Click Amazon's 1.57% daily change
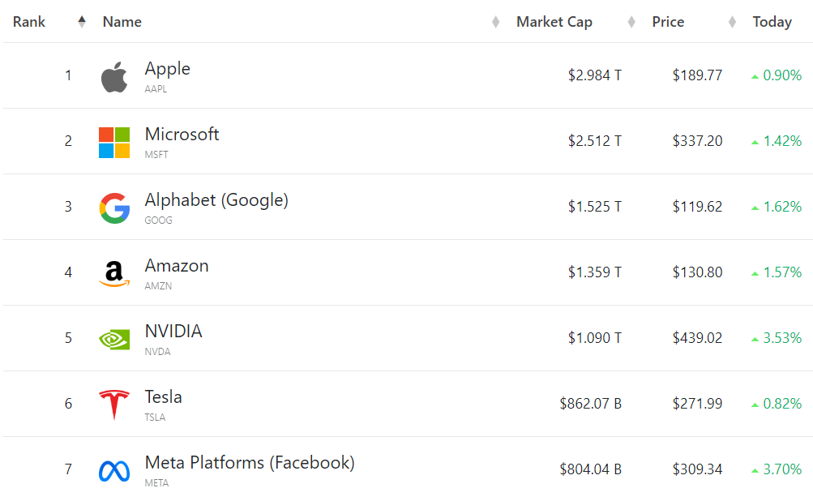813x501 pixels. coord(781,272)
